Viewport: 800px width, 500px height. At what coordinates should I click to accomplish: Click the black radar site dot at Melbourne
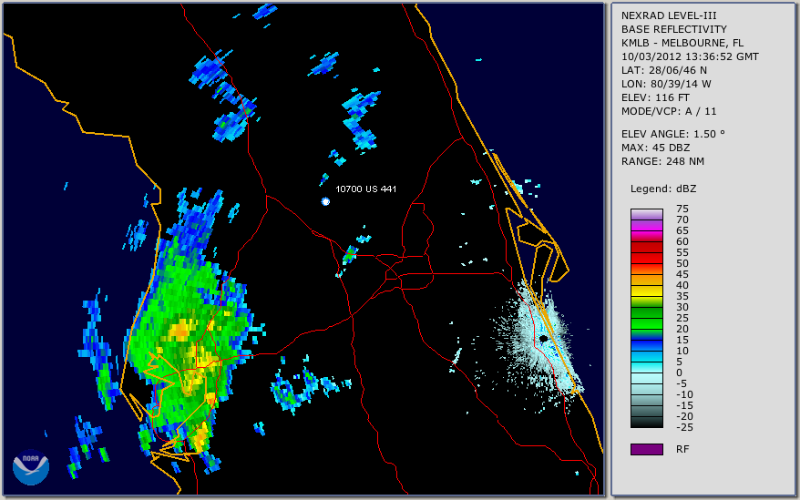coord(544,339)
